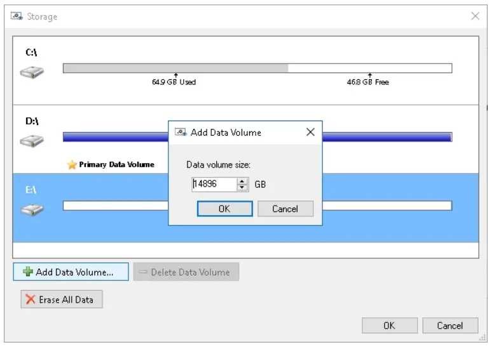Click the green plus Add Data Volume icon
Screen dimensions: 494x349
click(x=28, y=272)
